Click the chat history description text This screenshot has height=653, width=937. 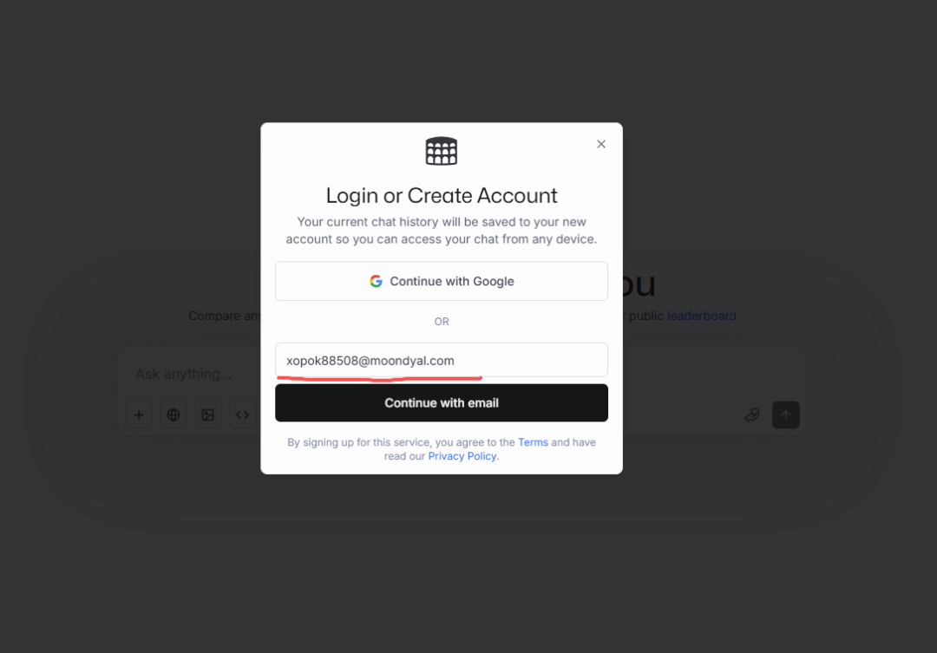tap(442, 231)
